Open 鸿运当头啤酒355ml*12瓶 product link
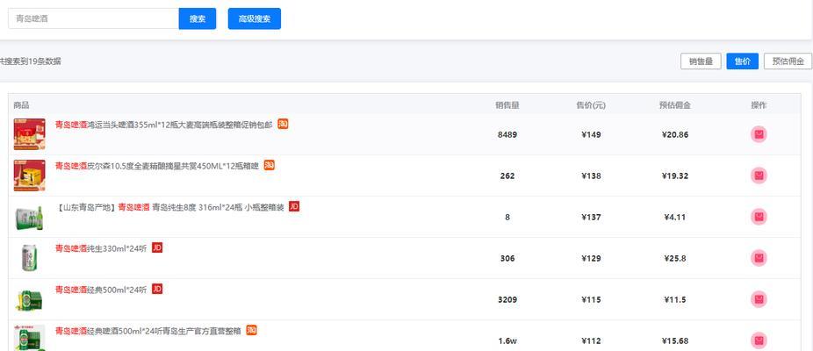Viewport: 813px width, 351px height. (x=164, y=125)
